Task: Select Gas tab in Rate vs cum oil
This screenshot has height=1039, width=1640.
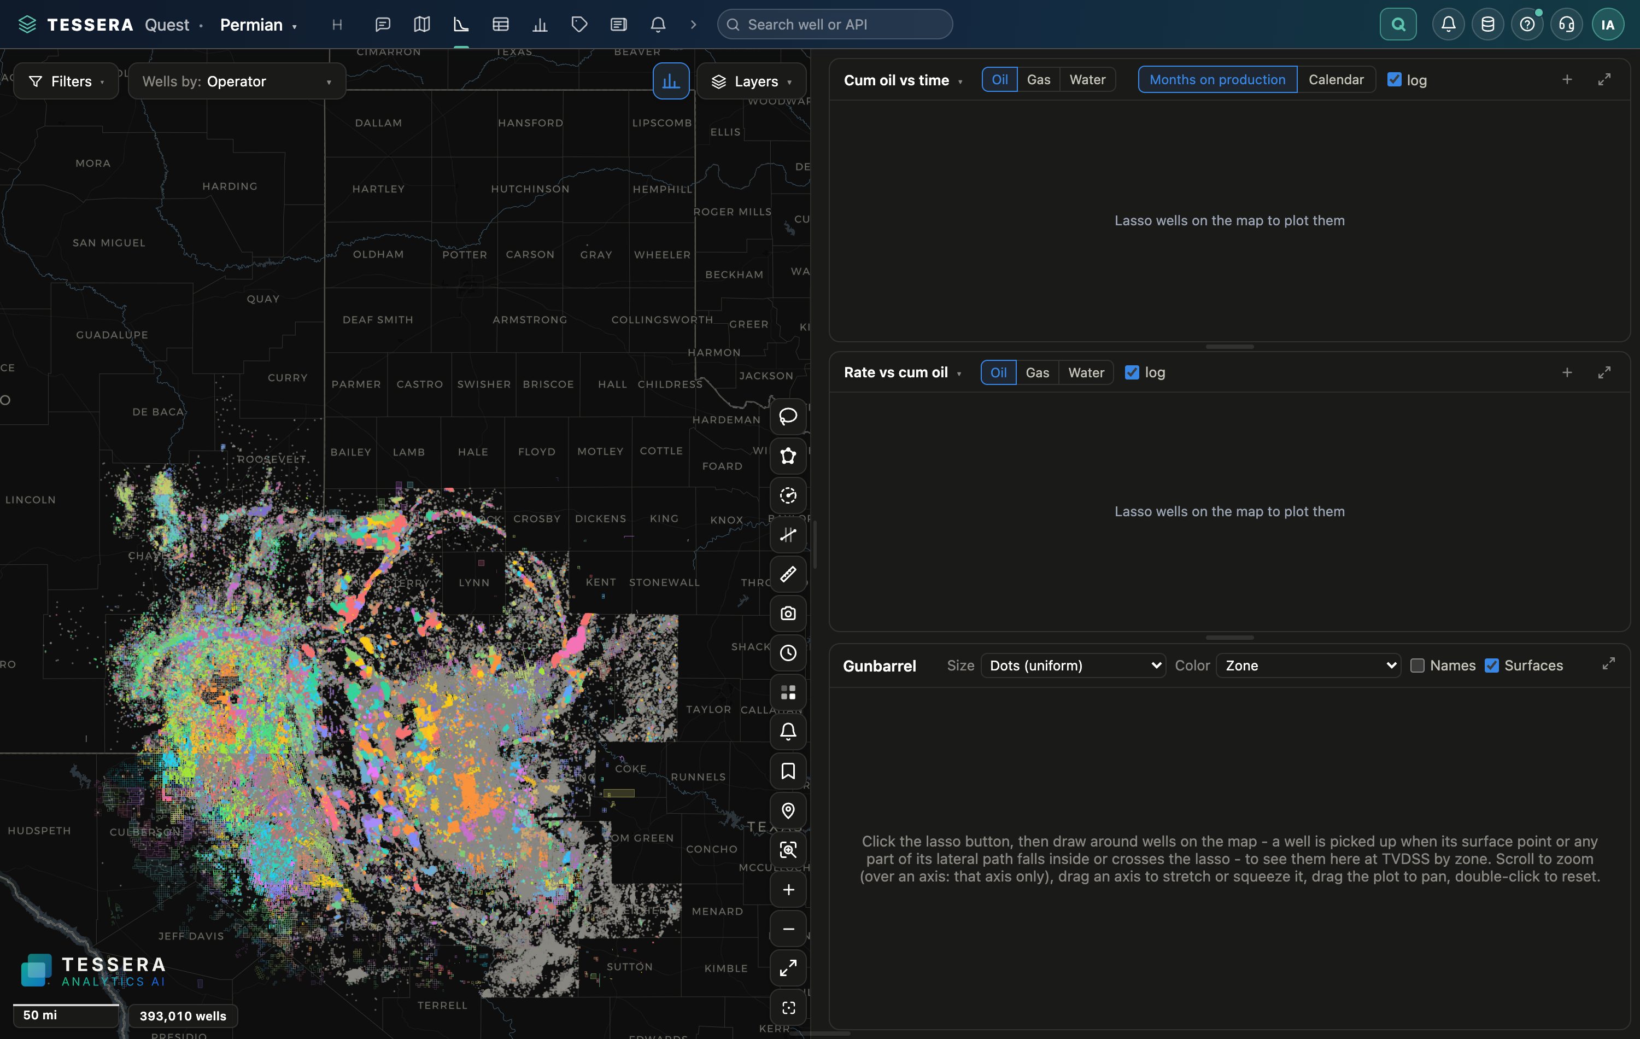Action: [x=1037, y=373]
